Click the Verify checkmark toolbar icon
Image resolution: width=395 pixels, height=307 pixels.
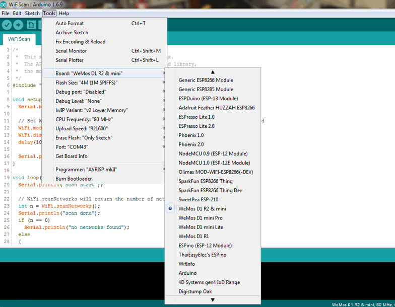(7, 25)
